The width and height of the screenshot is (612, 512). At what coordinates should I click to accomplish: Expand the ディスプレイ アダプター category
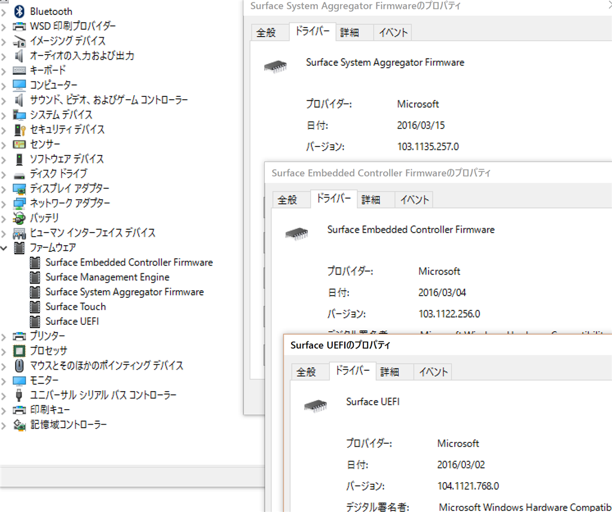click(4, 189)
